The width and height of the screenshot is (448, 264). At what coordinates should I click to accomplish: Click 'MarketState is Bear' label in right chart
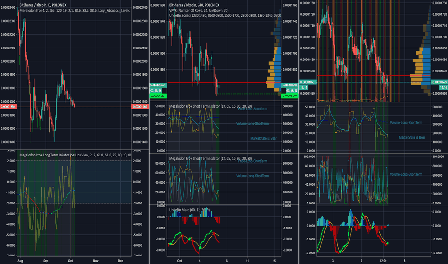pyautogui.click(x=412, y=138)
